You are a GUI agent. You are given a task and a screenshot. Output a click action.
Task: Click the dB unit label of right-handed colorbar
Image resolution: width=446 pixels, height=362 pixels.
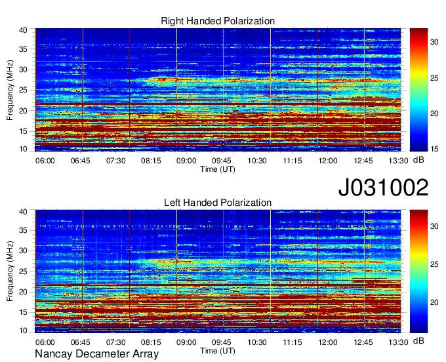(x=418, y=159)
